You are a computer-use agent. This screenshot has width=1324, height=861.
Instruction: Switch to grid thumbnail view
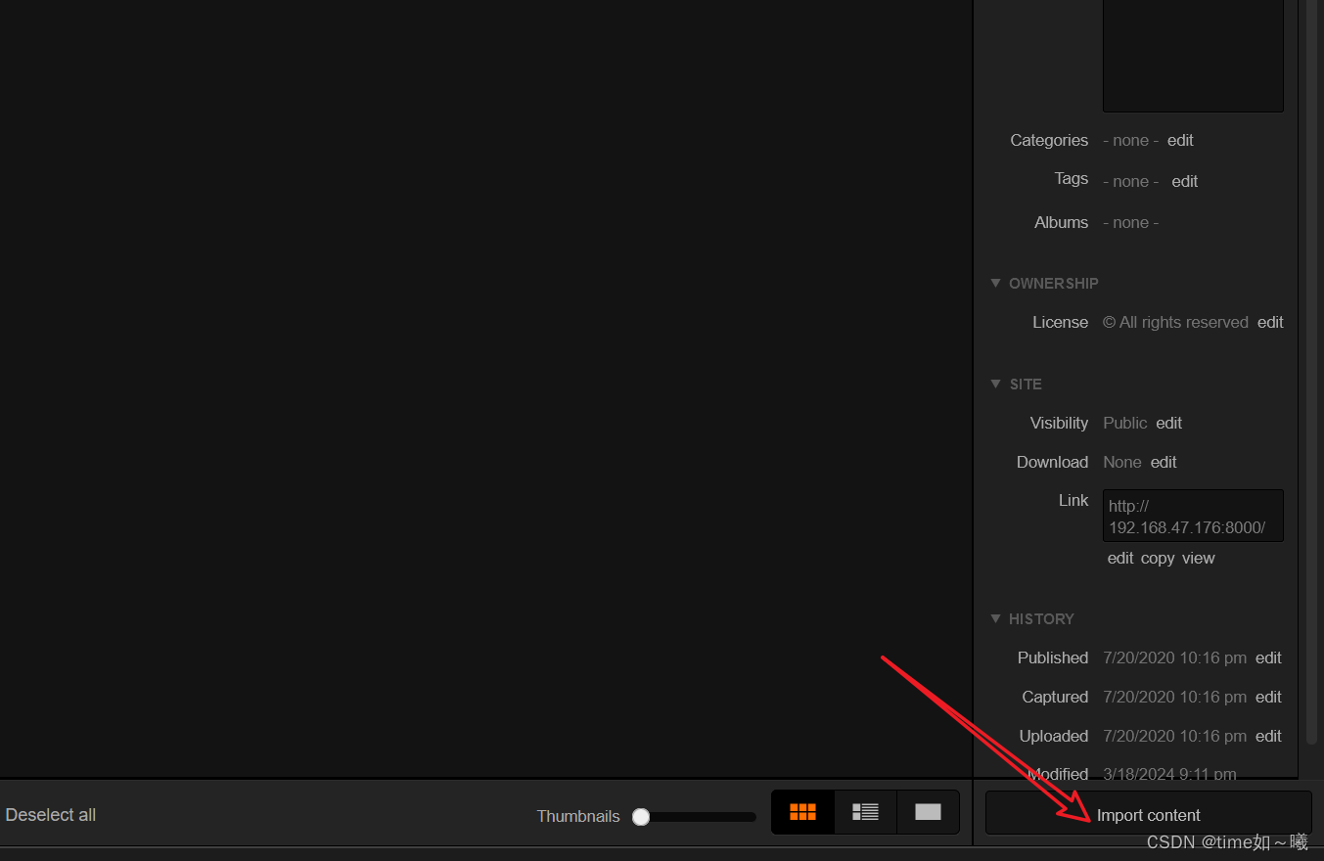[803, 812]
